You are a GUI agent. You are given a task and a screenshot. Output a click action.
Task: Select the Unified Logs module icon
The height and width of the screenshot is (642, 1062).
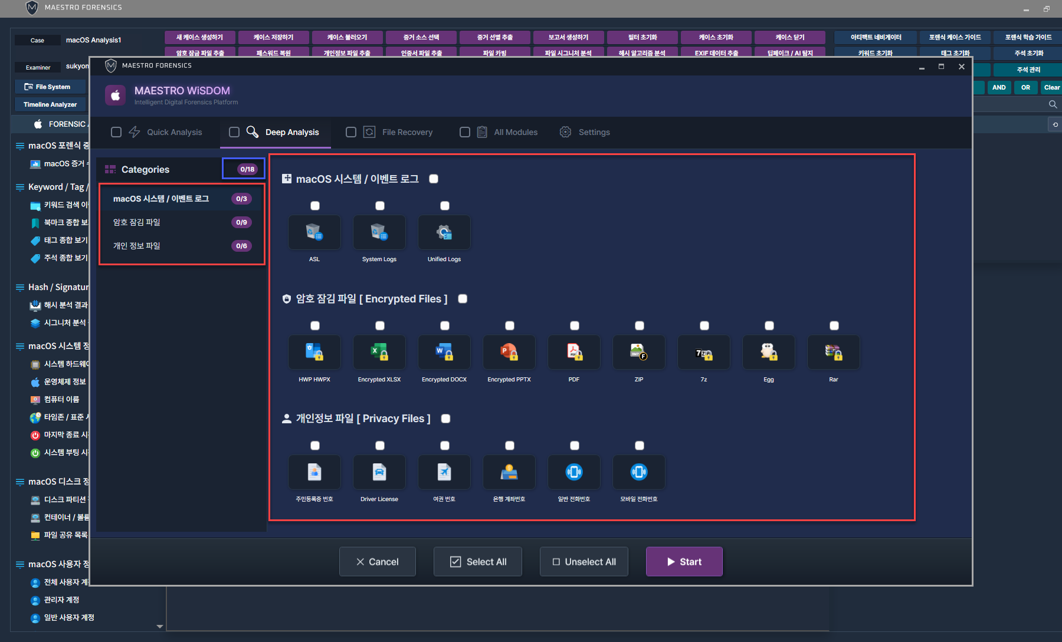coord(444,232)
